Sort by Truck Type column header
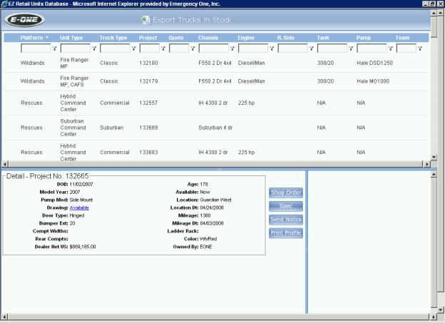This screenshot has width=445, height=323. pyautogui.click(x=113, y=38)
